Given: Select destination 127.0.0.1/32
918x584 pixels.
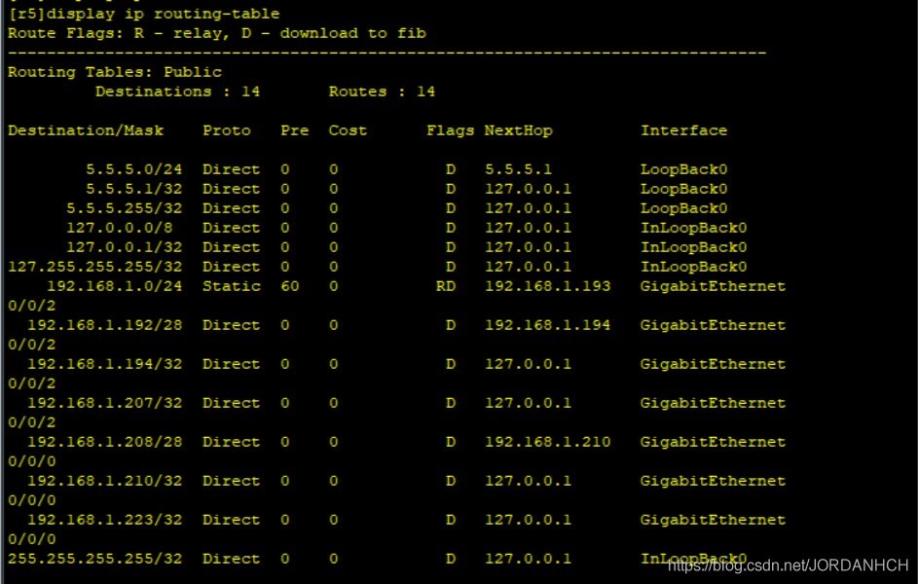Looking at the screenshot, I should 124,247.
